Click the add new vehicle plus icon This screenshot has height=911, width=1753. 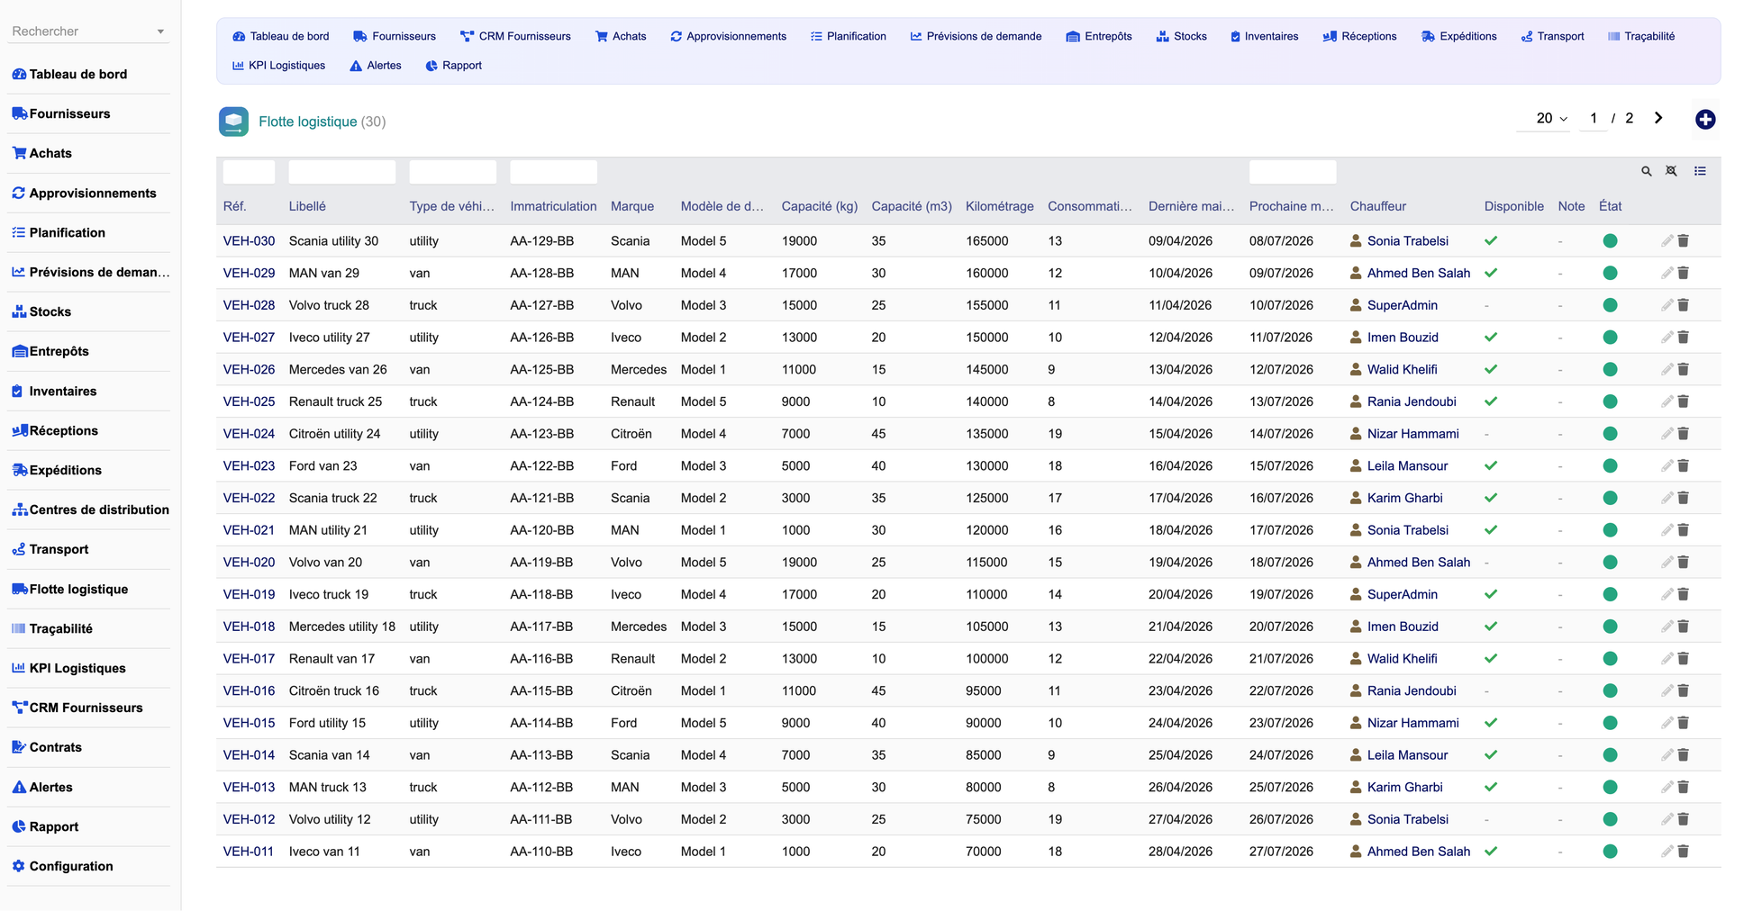click(x=1704, y=119)
